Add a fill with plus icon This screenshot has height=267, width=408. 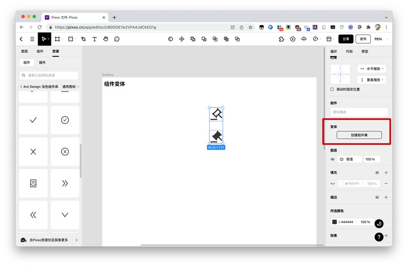[x=386, y=172]
